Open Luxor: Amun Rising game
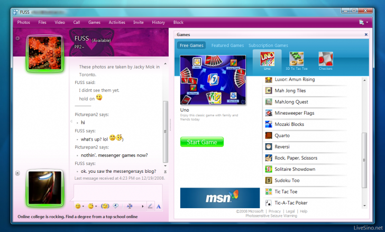This screenshot has height=232, width=385. tap(295, 79)
